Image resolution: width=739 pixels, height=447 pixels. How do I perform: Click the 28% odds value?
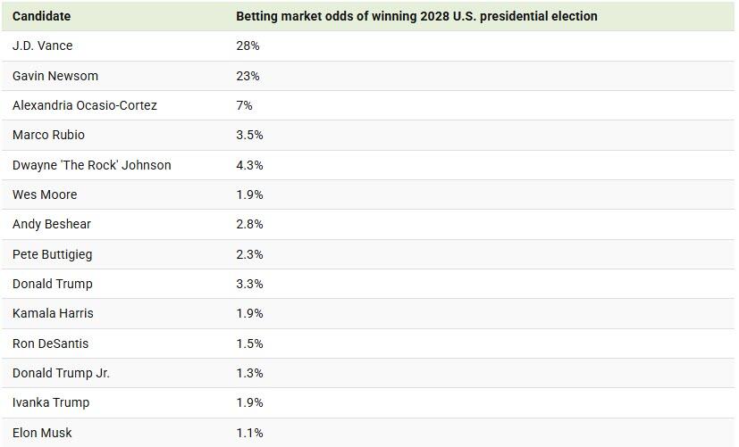point(248,46)
